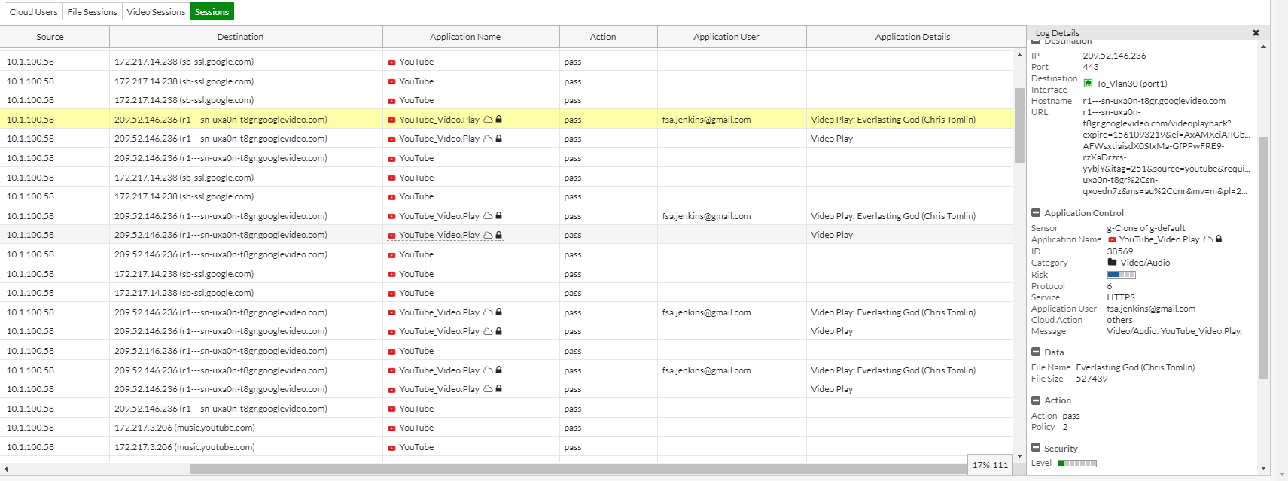Click the Video/Audio category folder icon
1288x481 pixels.
point(1112,263)
